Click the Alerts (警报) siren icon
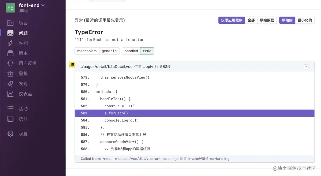 (10, 74)
